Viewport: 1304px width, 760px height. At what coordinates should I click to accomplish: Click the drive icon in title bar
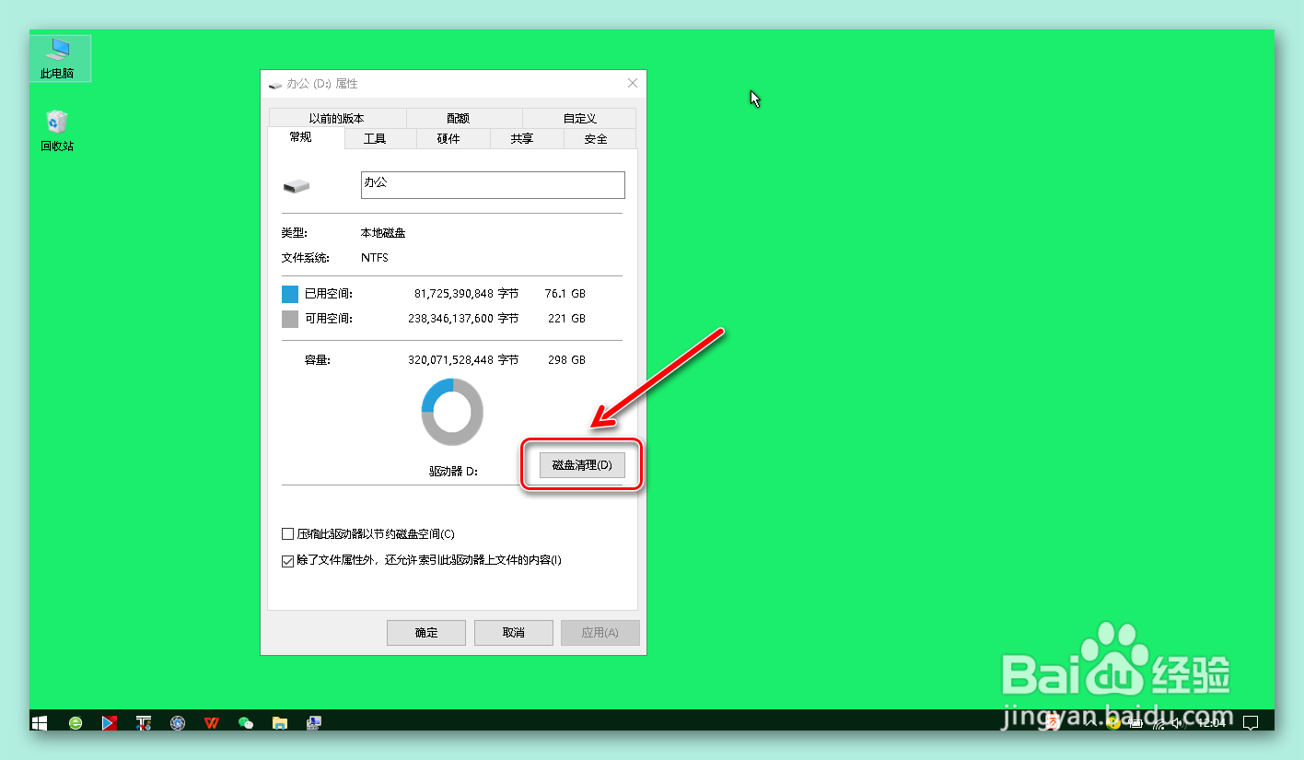point(274,84)
